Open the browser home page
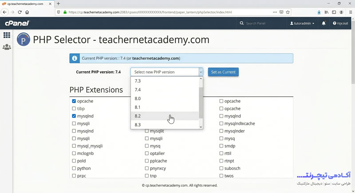 pyautogui.click(x=27, y=12)
